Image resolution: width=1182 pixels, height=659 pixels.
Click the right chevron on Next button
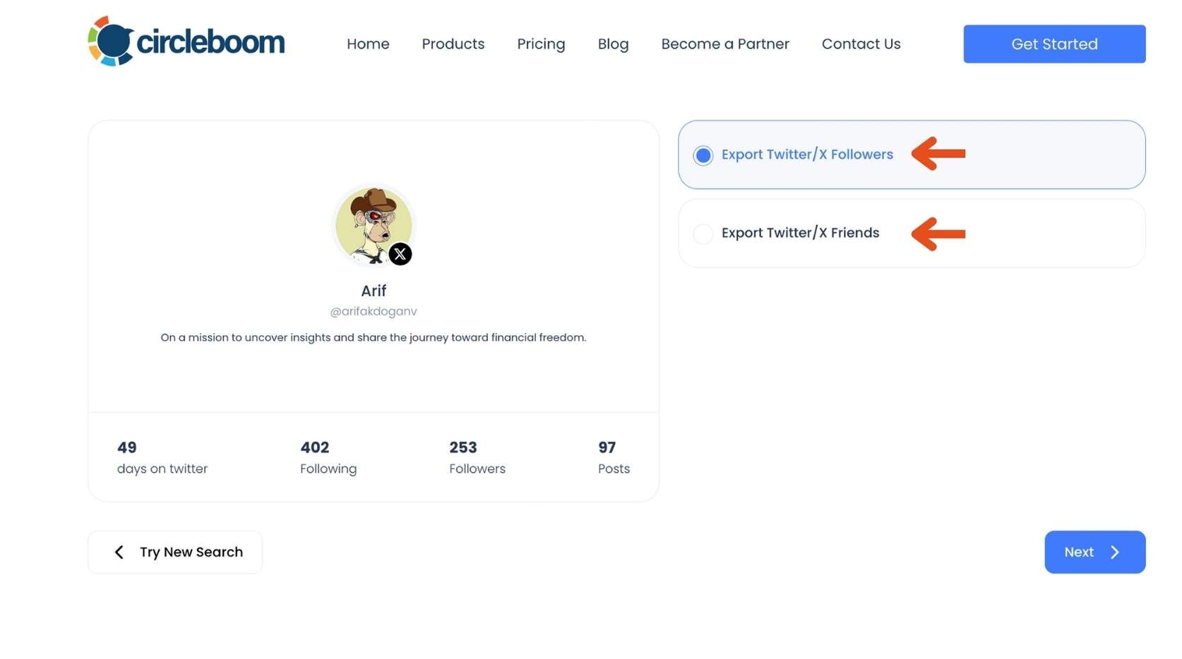tap(1115, 552)
